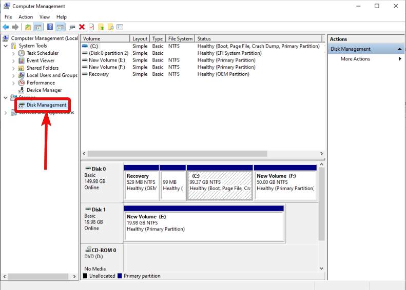This screenshot has height=290, width=406.
Task: Select New Volume (E:) partition on Disk 1
Action: 204,225
